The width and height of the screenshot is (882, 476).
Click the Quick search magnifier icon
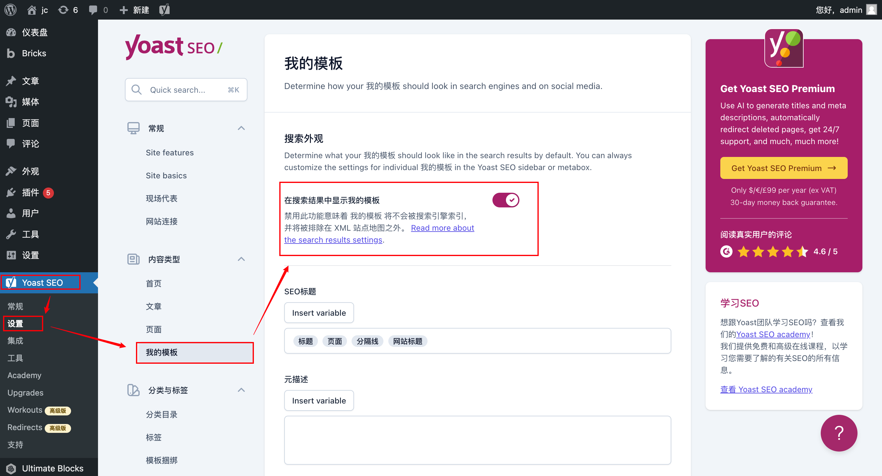point(137,90)
